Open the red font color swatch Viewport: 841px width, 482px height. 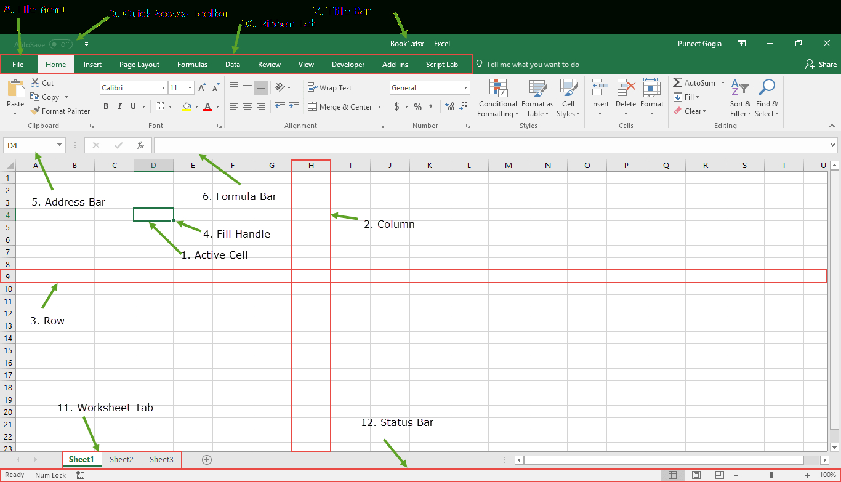click(x=209, y=106)
